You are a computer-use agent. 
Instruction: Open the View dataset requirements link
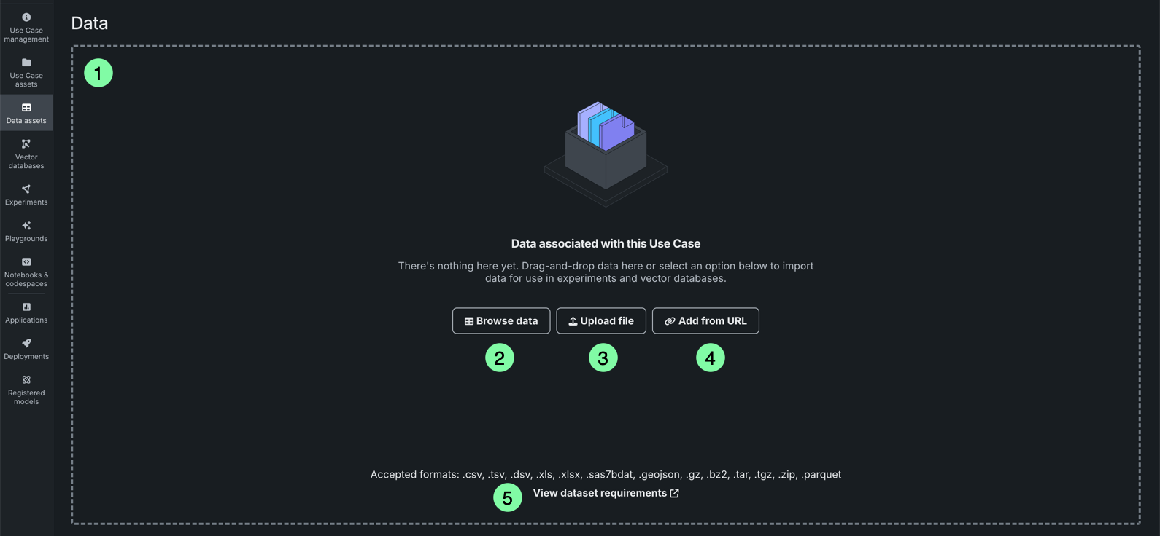tap(600, 493)
